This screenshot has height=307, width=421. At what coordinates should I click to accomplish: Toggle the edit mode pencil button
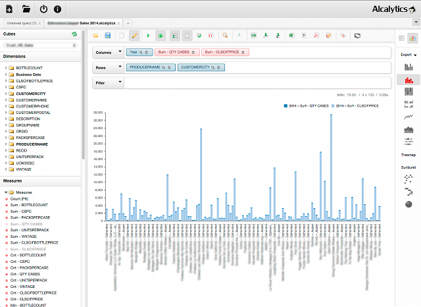click(134, 35)
